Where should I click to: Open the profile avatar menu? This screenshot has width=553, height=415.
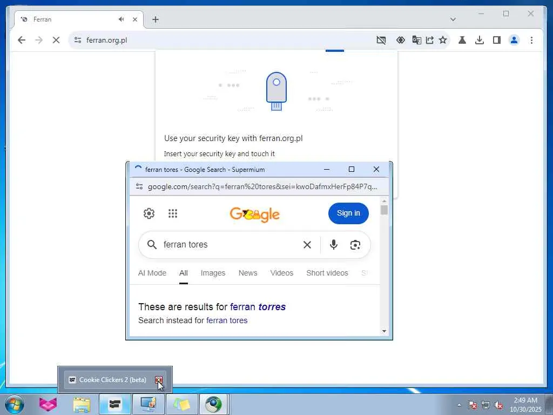point(514,40)
